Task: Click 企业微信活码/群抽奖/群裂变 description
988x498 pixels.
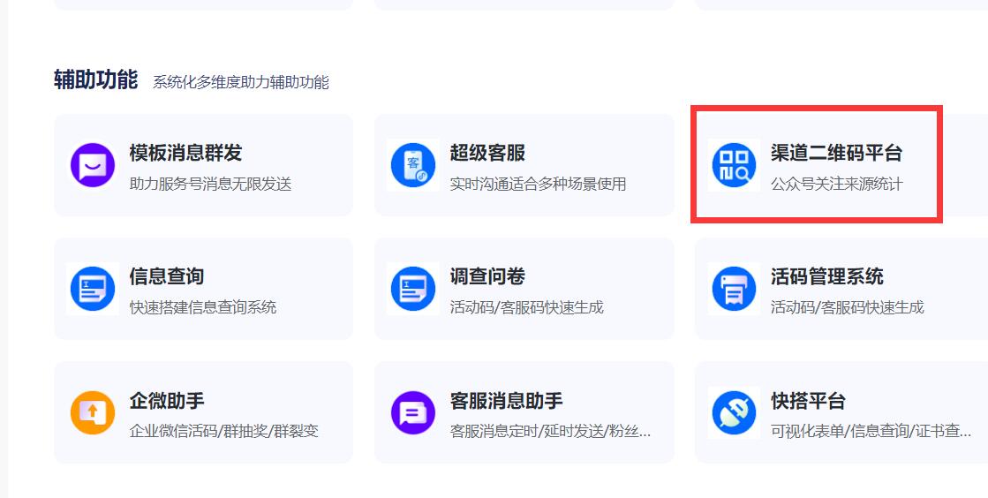Action: [223, 431]
